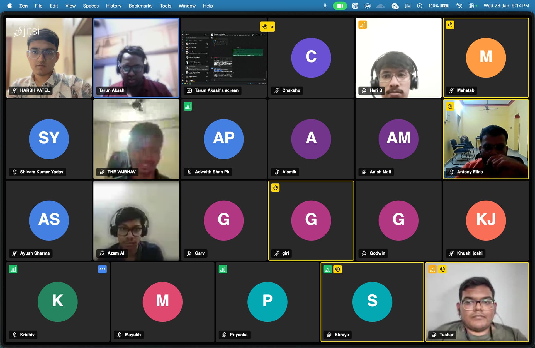Click the Wi-Fi status icon in menu bar
Image resolution: width=535 pixels, height=348 pixels.
tap(459, 6)
